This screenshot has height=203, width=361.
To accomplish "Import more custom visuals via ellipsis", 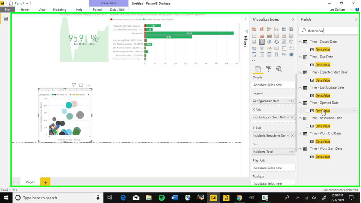I will [x=254, y=61].
